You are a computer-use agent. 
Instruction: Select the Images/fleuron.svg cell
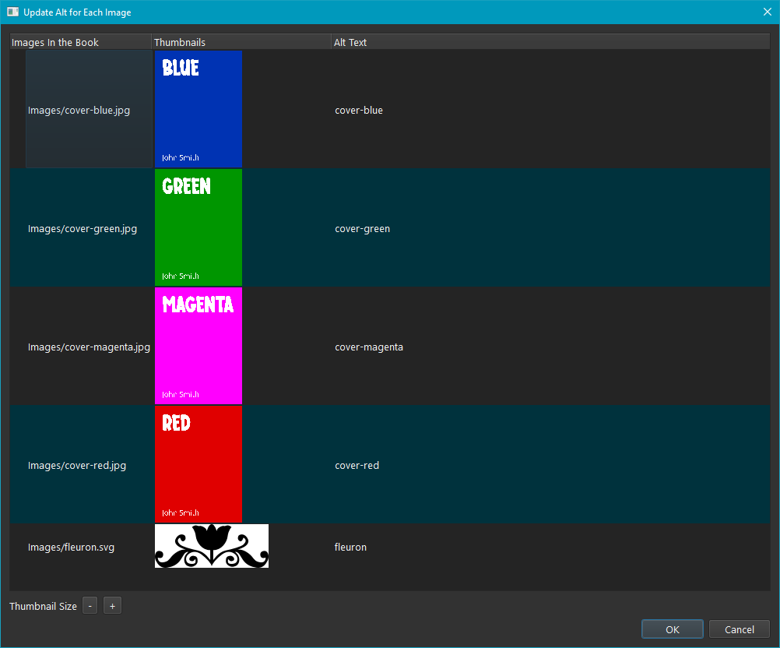click(89, 547)
